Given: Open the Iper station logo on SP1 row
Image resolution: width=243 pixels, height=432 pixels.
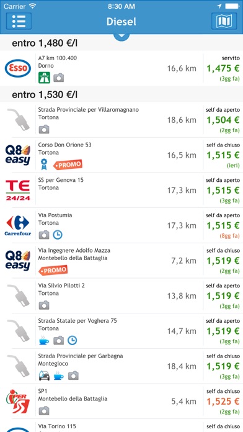Looking at the screenshot, I should 18,402.
